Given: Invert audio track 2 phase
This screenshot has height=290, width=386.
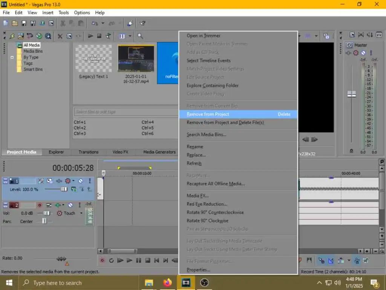Looking at the screenshot, I should [49, 205].
